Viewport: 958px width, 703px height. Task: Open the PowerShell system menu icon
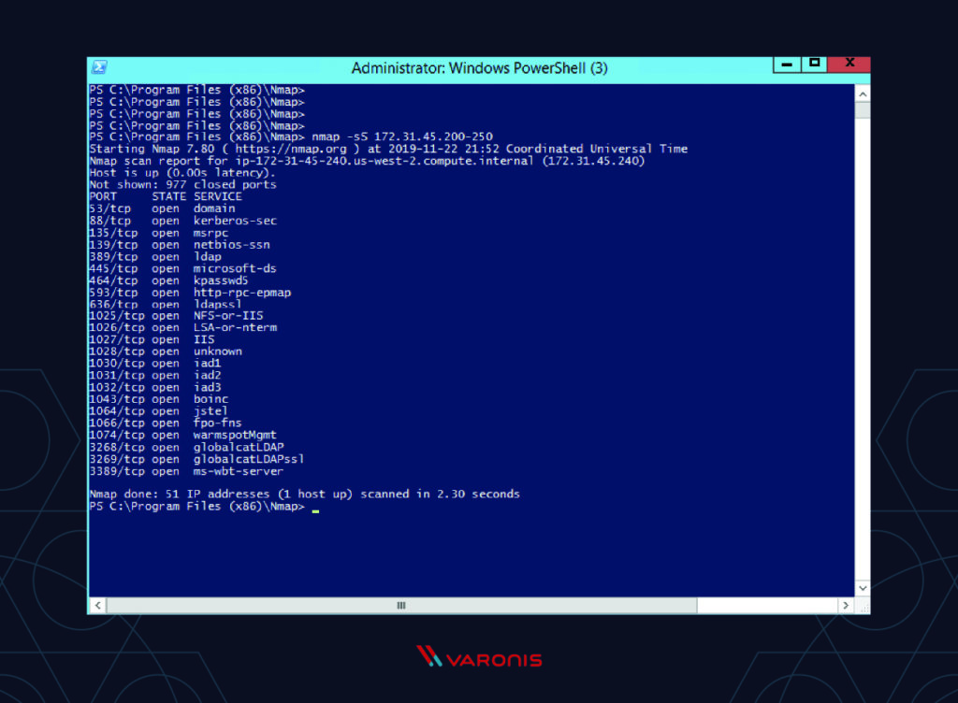pos(99,66)
